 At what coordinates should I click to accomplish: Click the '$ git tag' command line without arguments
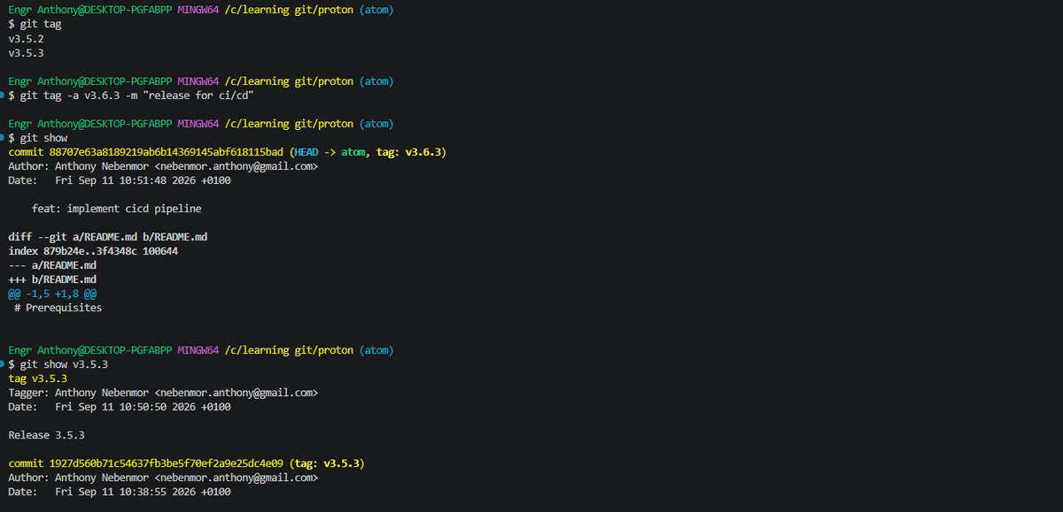click(35, 25)
